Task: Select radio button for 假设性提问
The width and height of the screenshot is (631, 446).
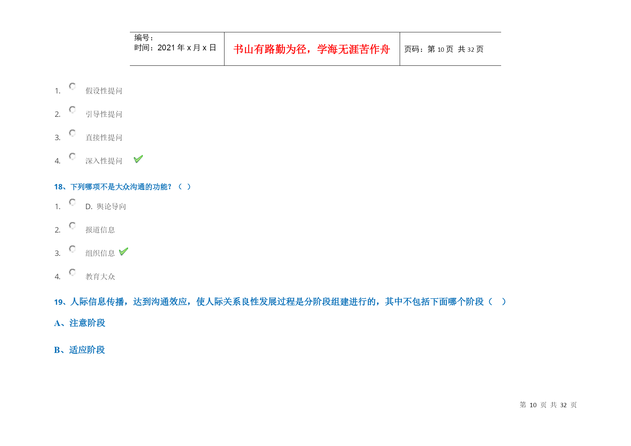Action: click(72, 86)
